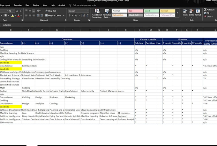Click Merge & Center button
This screenshot has height=146, width=217.
(53, 16)
